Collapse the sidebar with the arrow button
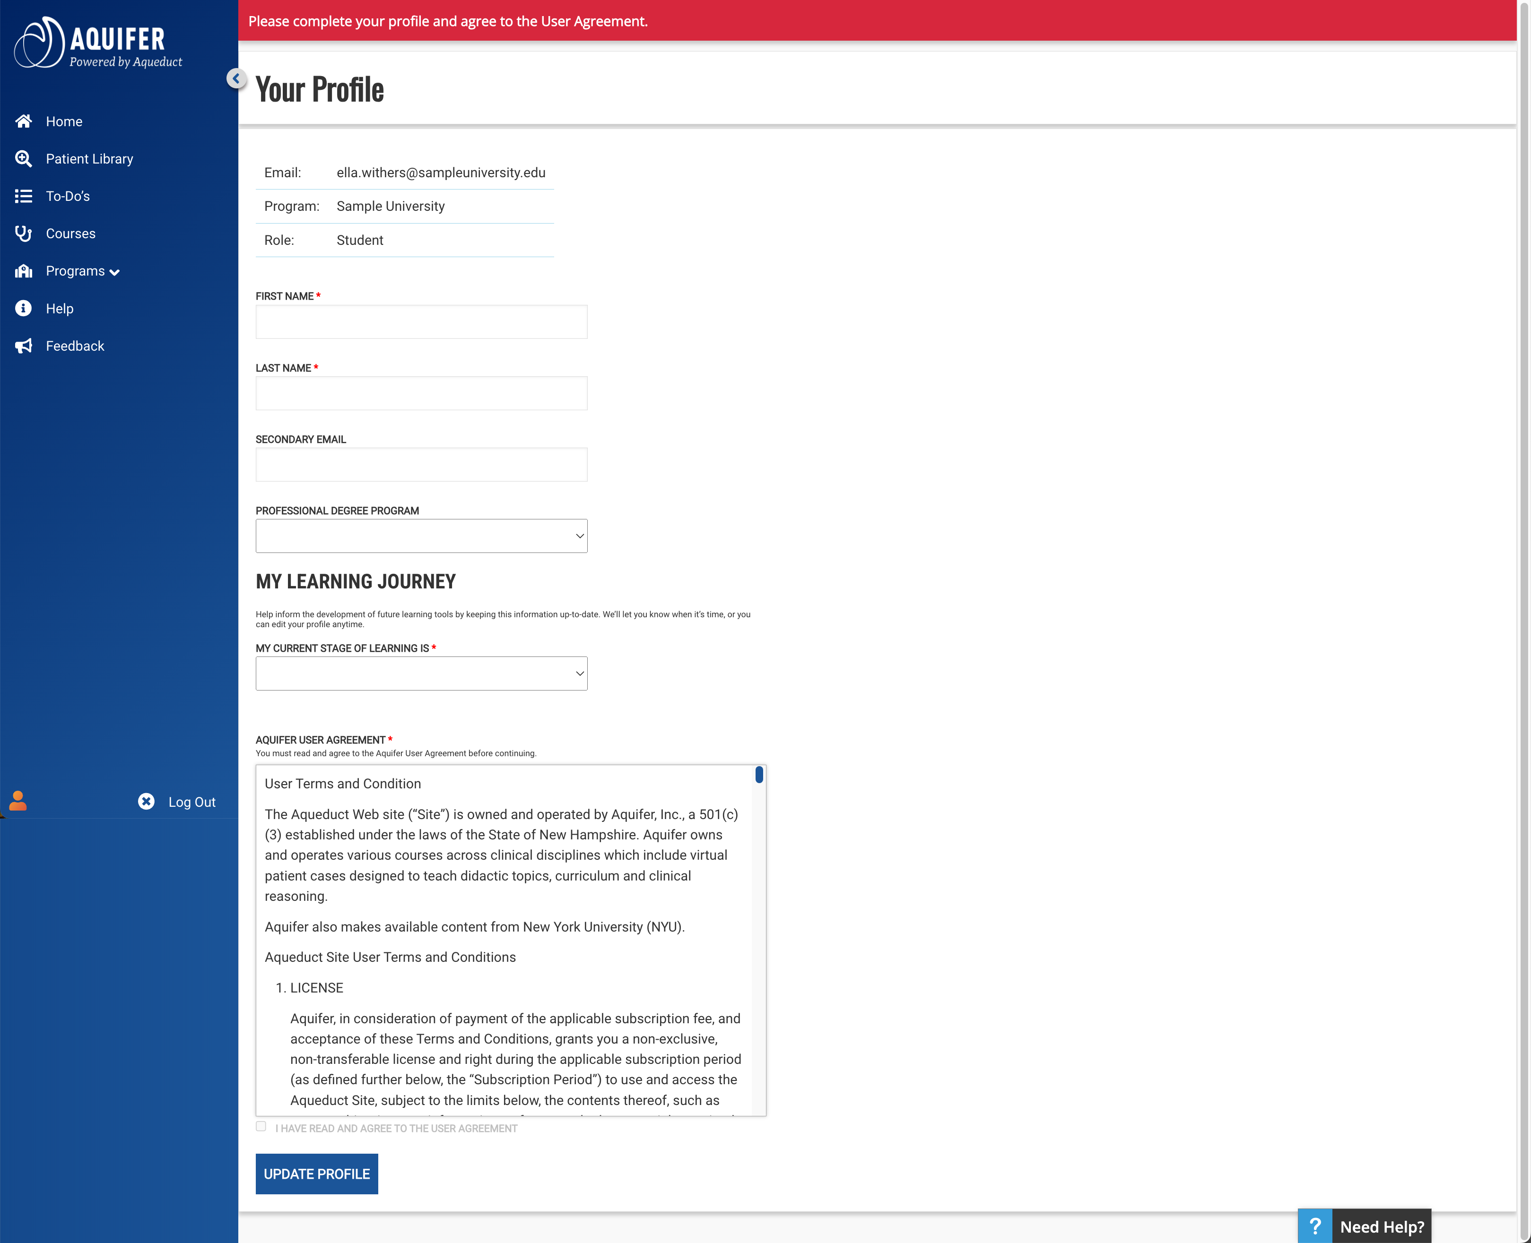Image resolution: width=1531 pixels, height=1243 pixels. [236, 79]
